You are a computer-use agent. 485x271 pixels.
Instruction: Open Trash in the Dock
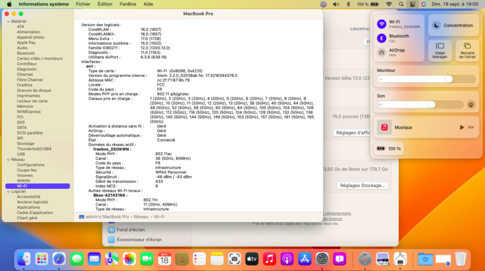[x=461, y=259]
